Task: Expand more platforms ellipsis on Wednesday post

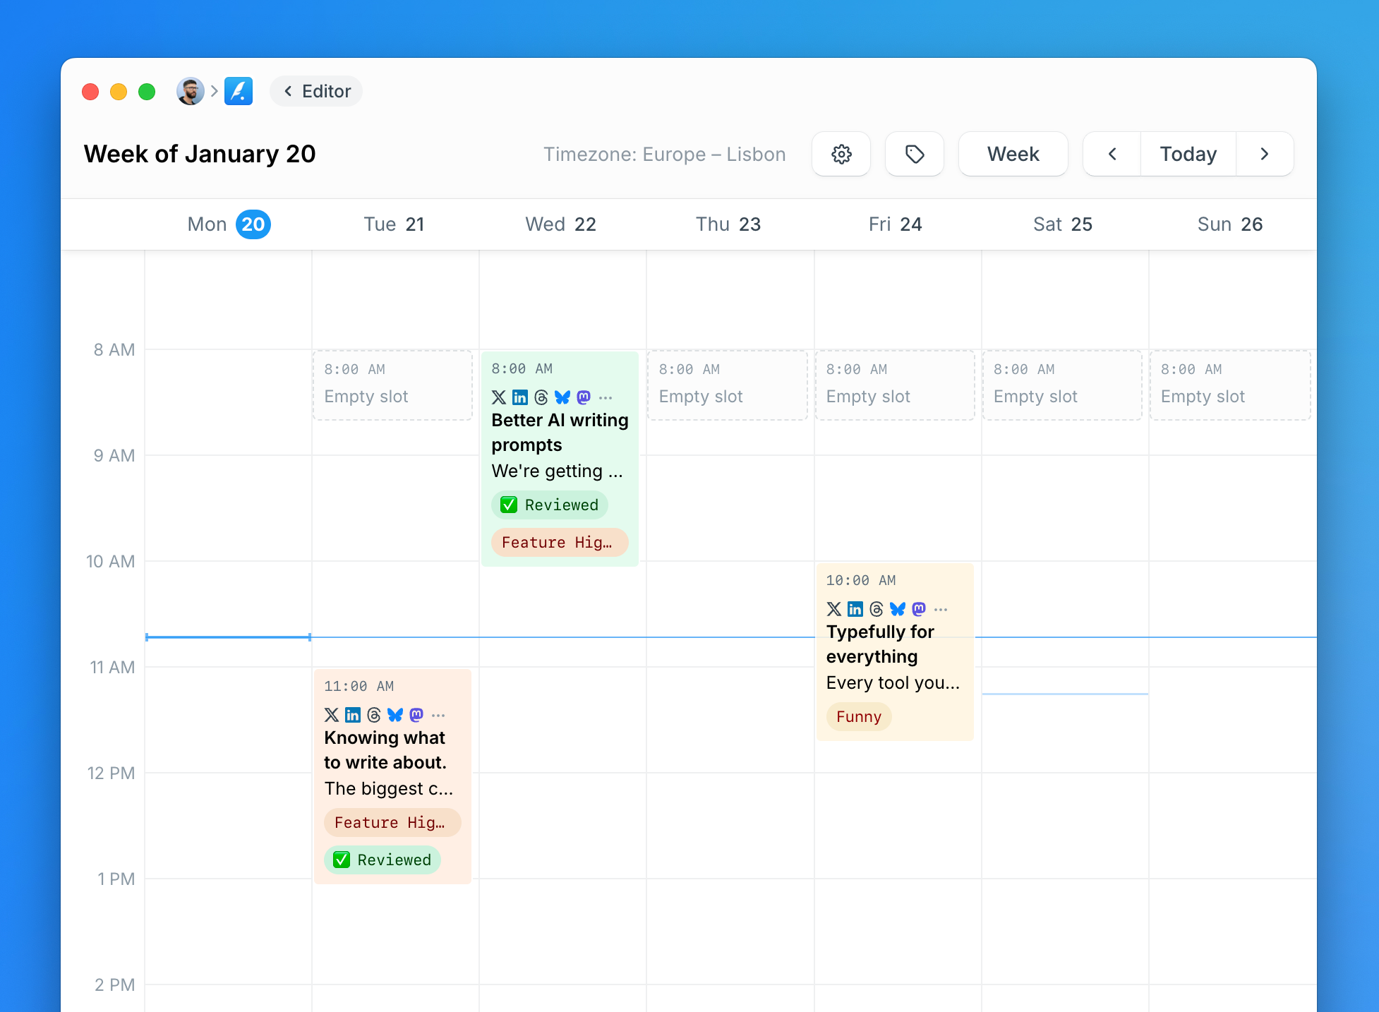Action: point(606,397)
